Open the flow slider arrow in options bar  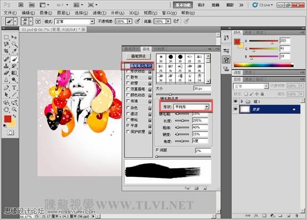point(168,21)
